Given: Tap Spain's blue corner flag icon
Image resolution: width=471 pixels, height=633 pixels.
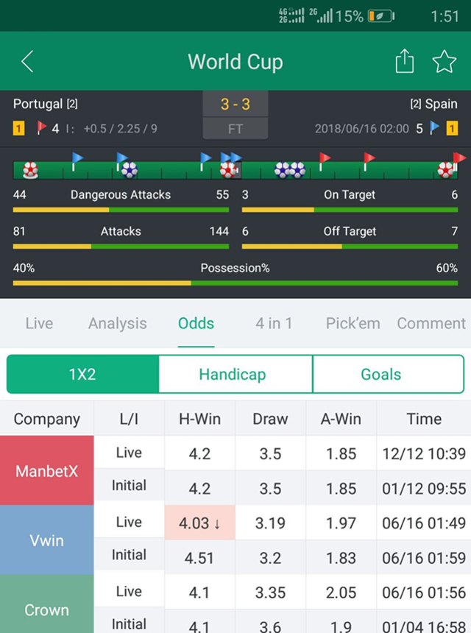Looking at the screenshot, I should click(435, 128).
